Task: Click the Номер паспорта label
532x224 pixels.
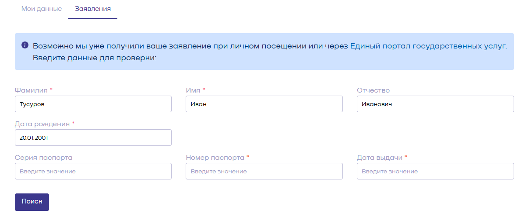Action: click(215, 158)
